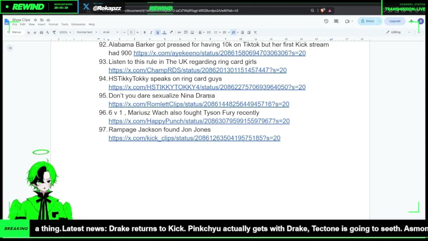Show the document outline
Viewport: 428px width, 241px height.
click(x=10, y=48)
